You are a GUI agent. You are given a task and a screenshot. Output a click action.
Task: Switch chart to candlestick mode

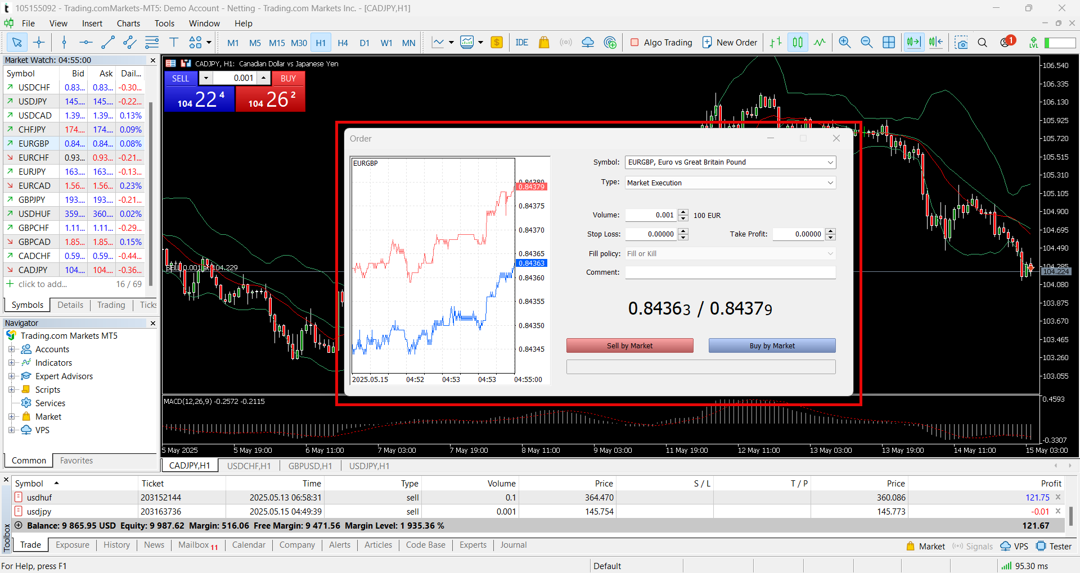pos(798,42)
